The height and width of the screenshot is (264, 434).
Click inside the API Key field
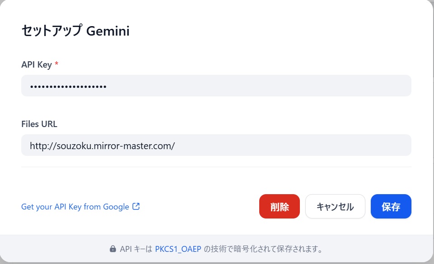[x=216, y=85]
